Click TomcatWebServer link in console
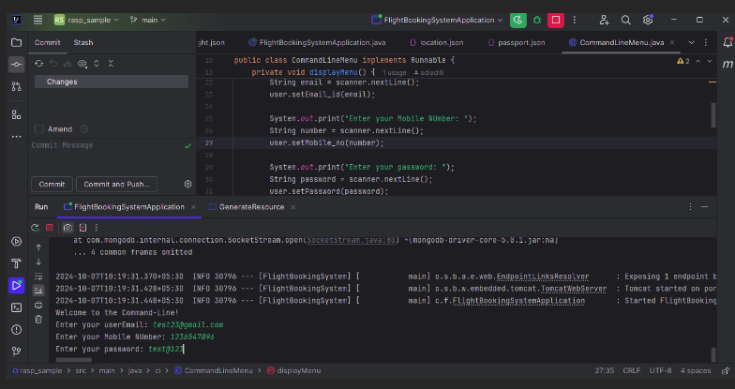 click(x=574, y=289)
